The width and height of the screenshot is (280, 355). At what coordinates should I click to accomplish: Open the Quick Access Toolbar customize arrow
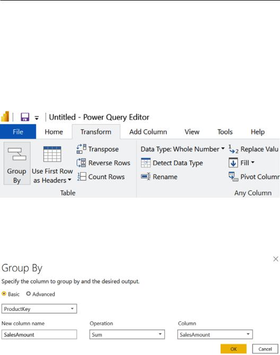(37, 118)
